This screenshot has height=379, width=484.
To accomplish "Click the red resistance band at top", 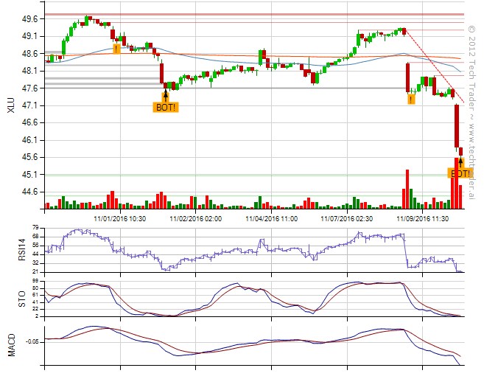I will (250, 14).
